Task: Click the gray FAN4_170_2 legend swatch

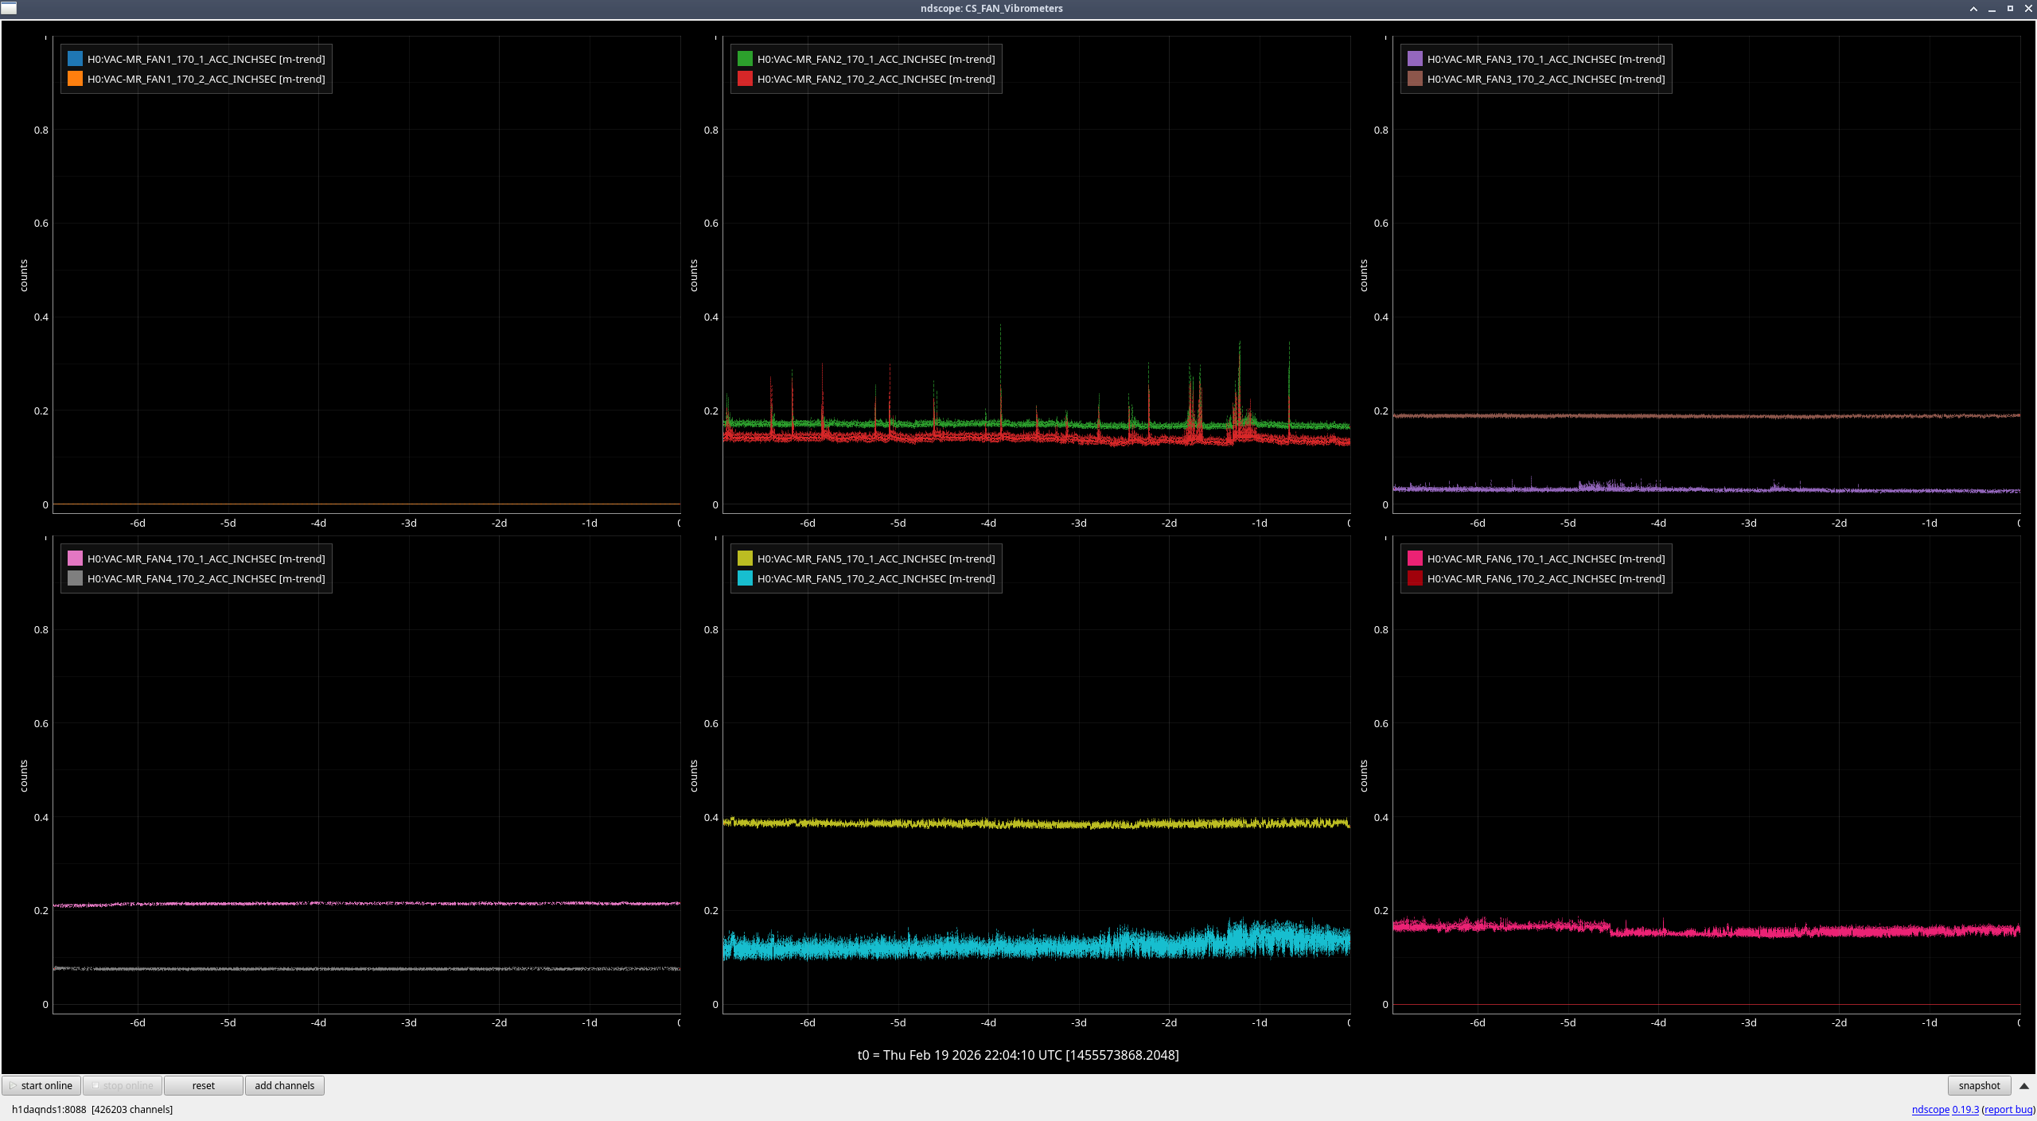Action: 75,578
